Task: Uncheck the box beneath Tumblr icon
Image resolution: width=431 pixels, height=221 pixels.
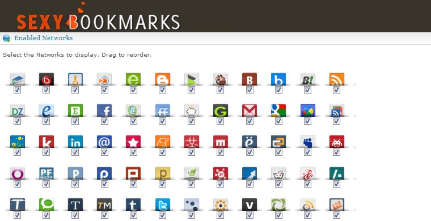Action: [x=133, y=215]
